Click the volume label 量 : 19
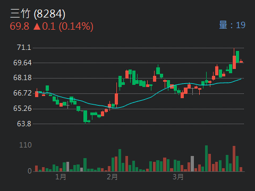Screen dimensions: 255x191 pyautogui.click(x=232, y=25)
